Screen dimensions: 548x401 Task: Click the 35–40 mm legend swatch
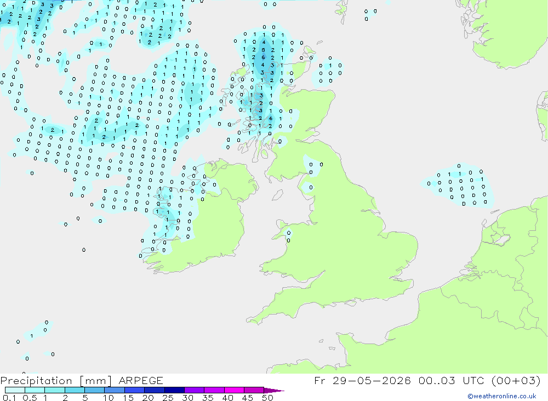[x=214, y=390]
